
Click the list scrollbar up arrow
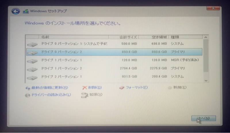206,37
